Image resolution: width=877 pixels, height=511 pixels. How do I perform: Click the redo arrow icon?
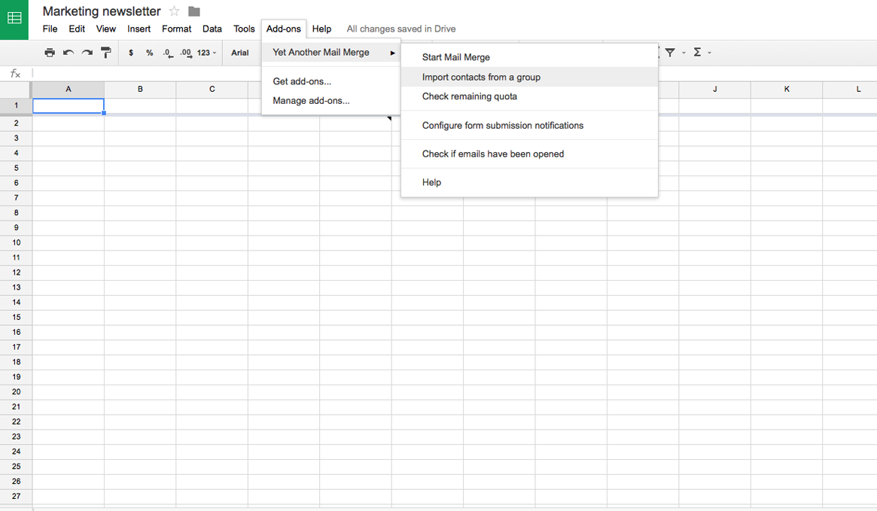[87, 53]
